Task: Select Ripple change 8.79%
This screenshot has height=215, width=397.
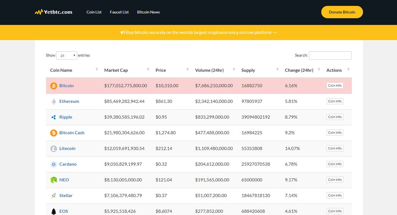Action: 291,117
